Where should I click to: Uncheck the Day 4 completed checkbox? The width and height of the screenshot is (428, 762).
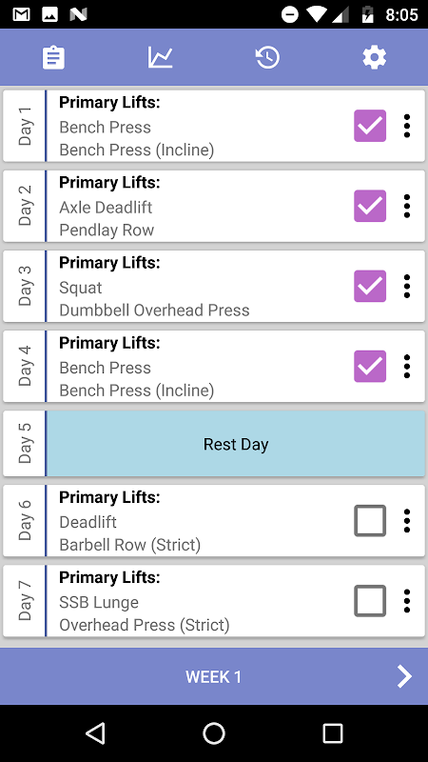[370, 367]
